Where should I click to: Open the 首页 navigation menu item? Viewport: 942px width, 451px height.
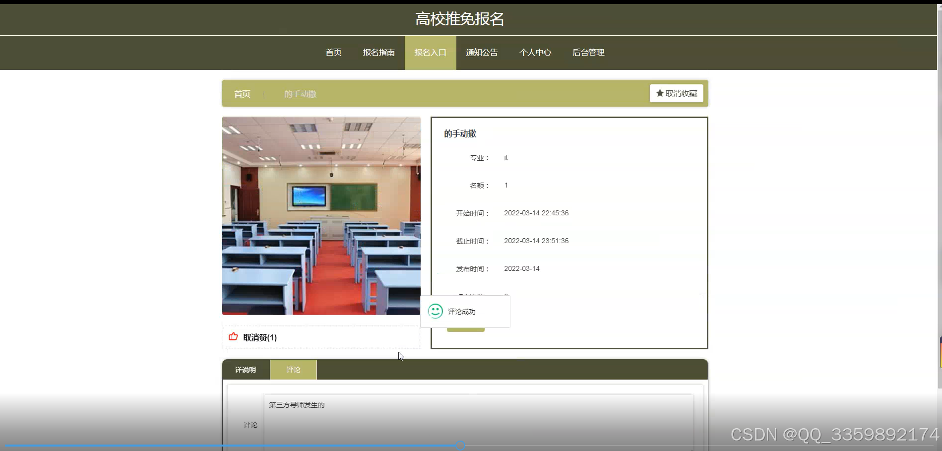click(x=333, y=53)
